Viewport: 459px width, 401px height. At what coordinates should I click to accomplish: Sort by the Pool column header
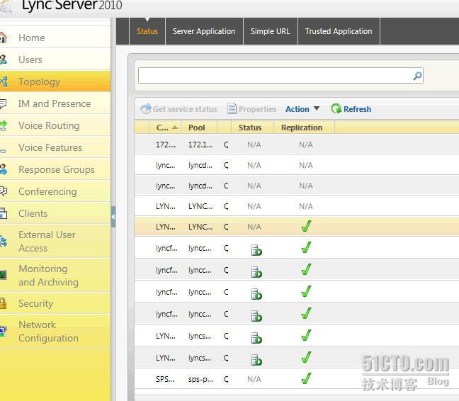[199, 128]
